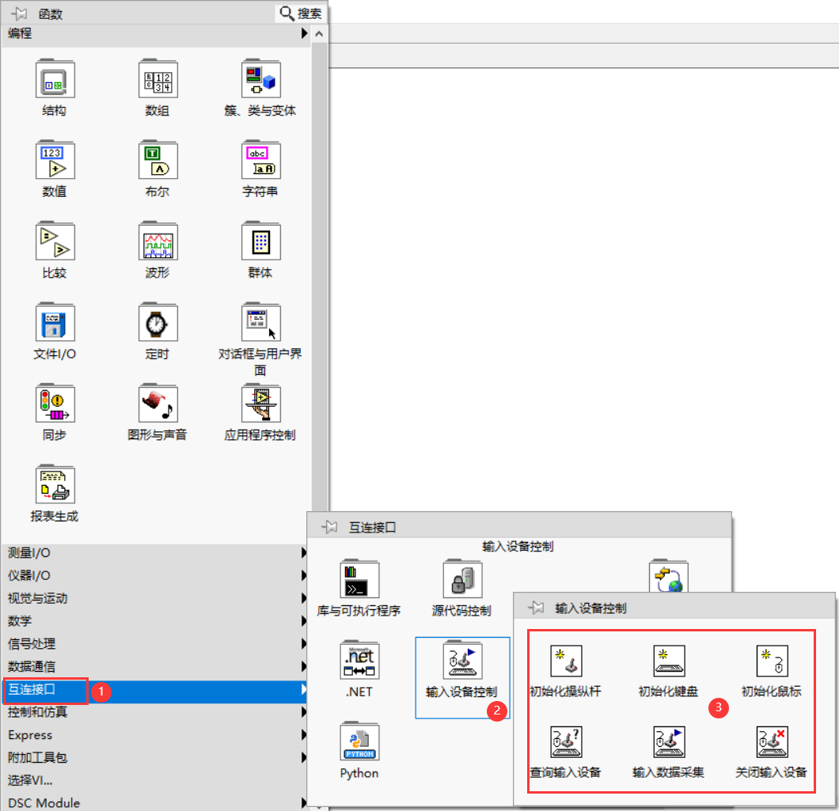Image resolution: width=839 pixels, height=811 pixels.
Task: Open the 应用程序控制 palette icon
Action: (x=260, y=403)
